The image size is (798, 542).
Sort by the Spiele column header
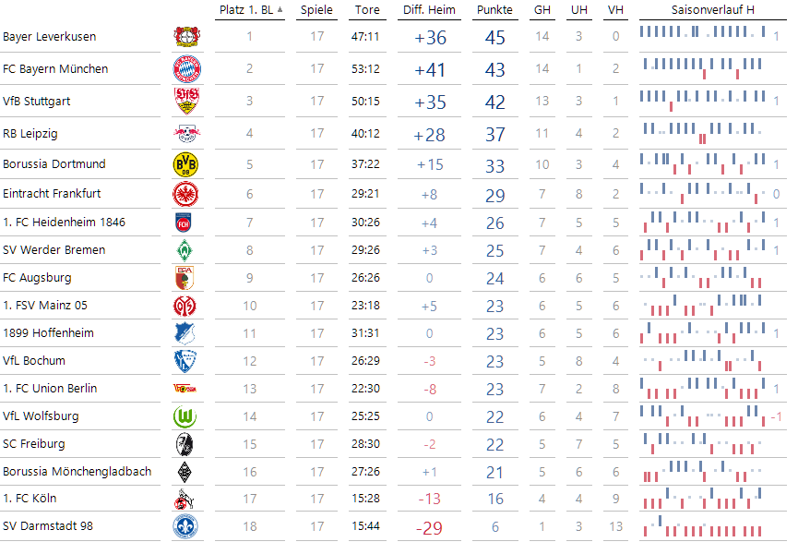tap(316, 9)
